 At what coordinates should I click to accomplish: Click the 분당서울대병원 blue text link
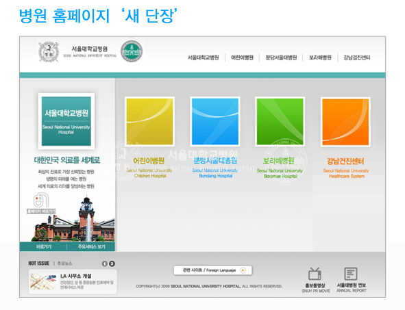[215, 161]
